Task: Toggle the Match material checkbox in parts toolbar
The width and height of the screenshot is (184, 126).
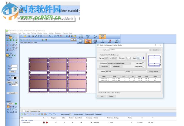Action: [70, 114]
